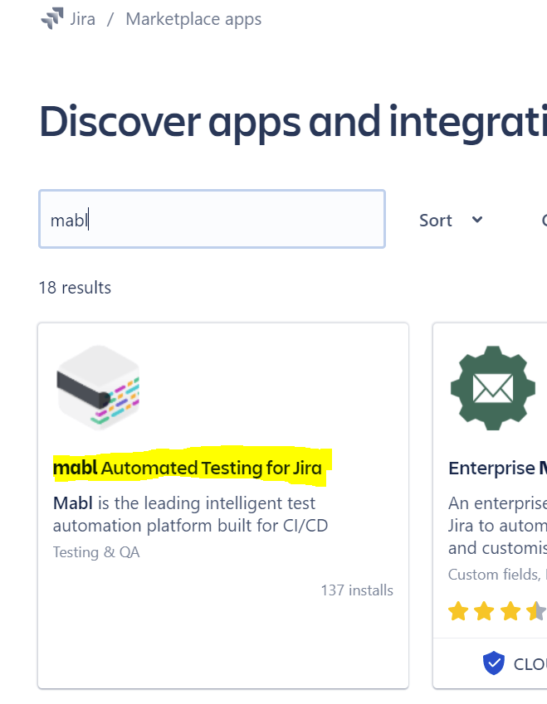Click the Jira logo icon in breadcrumb
Image resolution: width=547 pixels, height=704 pixels.
52,18
